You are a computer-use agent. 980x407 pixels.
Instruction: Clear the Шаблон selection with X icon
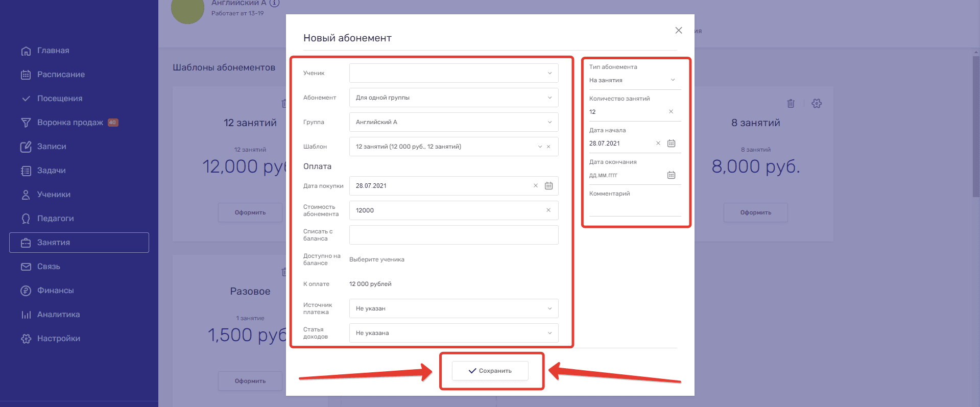point(548,147)
